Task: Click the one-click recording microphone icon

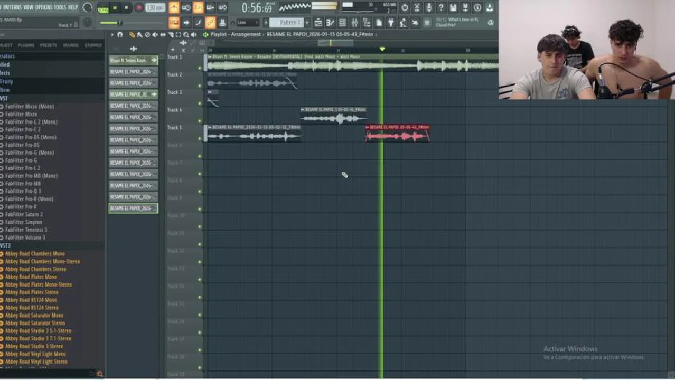Action: tap(429, 7)
